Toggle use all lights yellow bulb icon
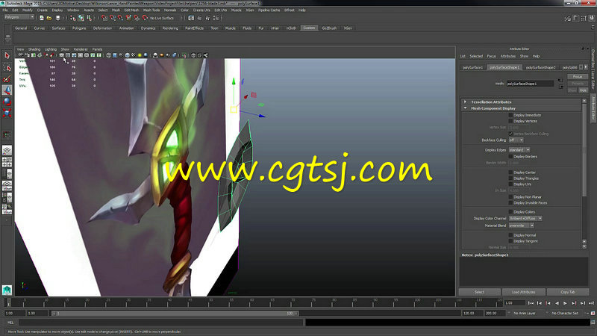This screenshot has width=597, height=336. [140, 55]
